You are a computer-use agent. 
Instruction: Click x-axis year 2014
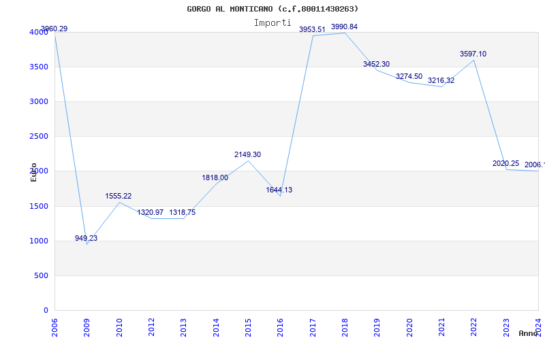[x=216, y=327]
